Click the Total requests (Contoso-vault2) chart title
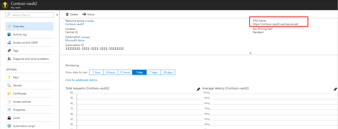The image size is (338, 129). [x=87, y=88]
